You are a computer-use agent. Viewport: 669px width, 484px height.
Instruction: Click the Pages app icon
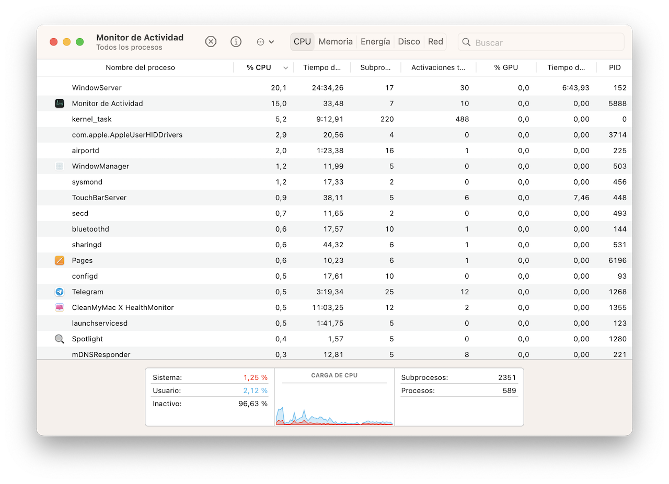click(x=60, y=260)
